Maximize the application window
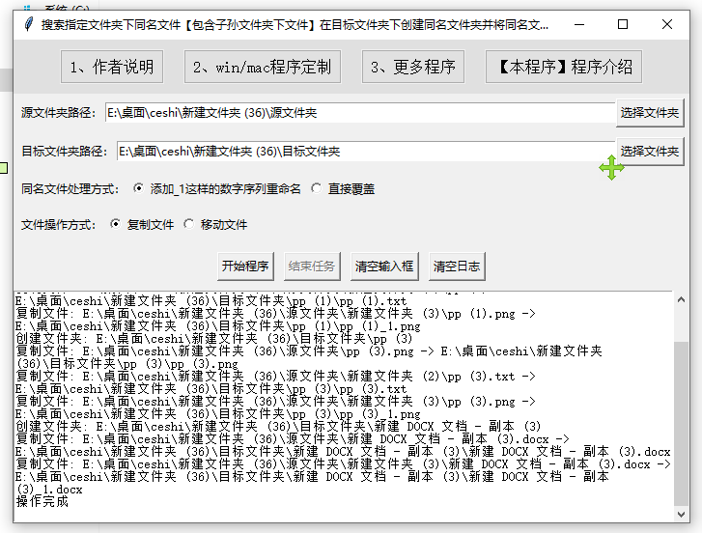 [623, 24]
